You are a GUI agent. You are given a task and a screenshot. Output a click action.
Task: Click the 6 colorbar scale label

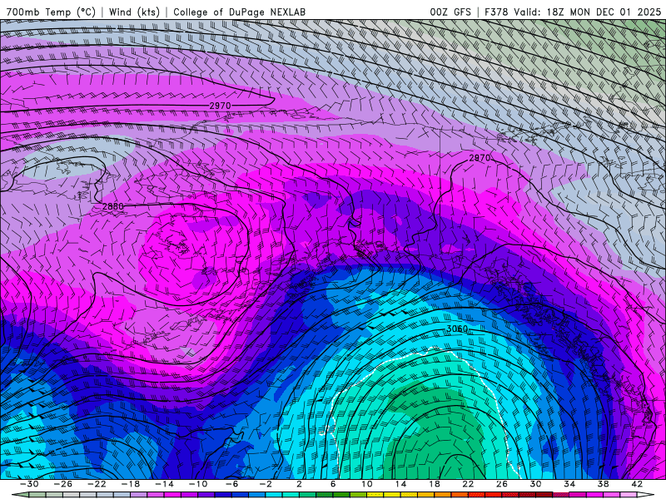333,484
